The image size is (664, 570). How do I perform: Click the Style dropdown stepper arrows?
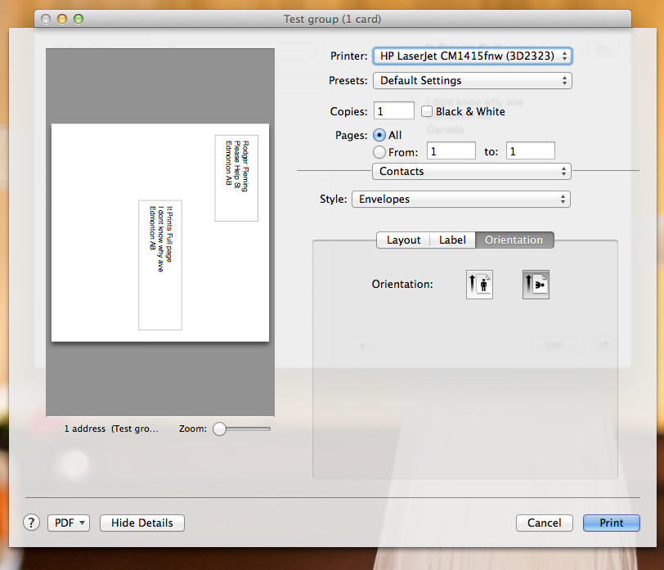tap(562, 199)
